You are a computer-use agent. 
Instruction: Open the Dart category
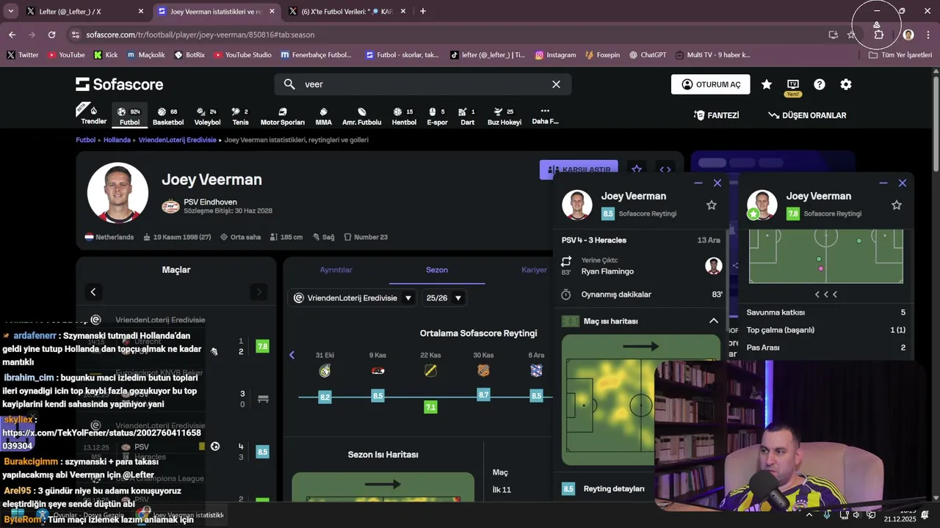coord(467,116)
